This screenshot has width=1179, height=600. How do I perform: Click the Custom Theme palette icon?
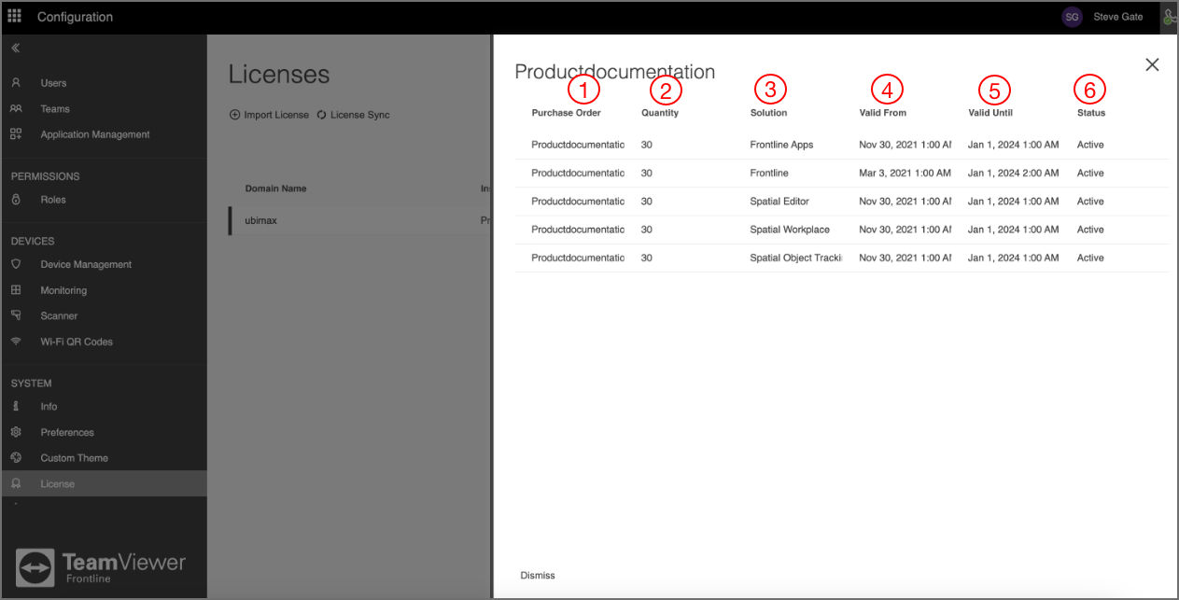coord(16,457)
